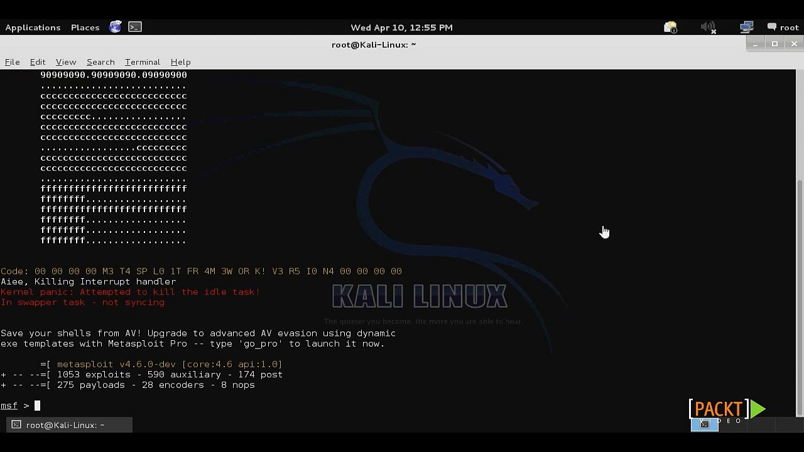Screen dimensions: 804x452
Task: Click the 'Code: 00 00 00 00 M3 T4' line
Action: [201, 271]
